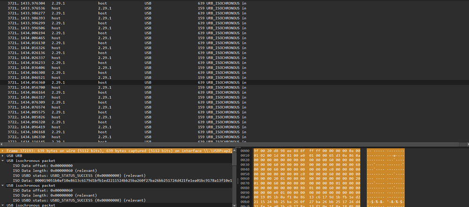Collapse isochronous packet above ISO Data offset 0x00000060
This screenshot has width=469, height=207.
click(x=3, y=185)
